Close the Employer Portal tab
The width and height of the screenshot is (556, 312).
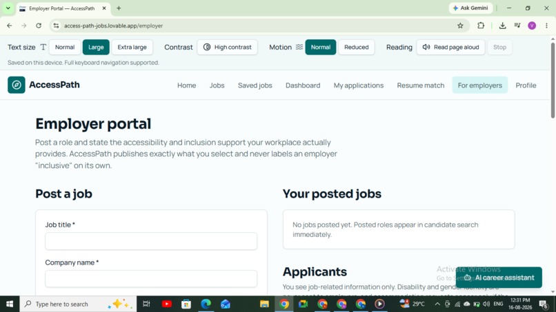point(104,8)
